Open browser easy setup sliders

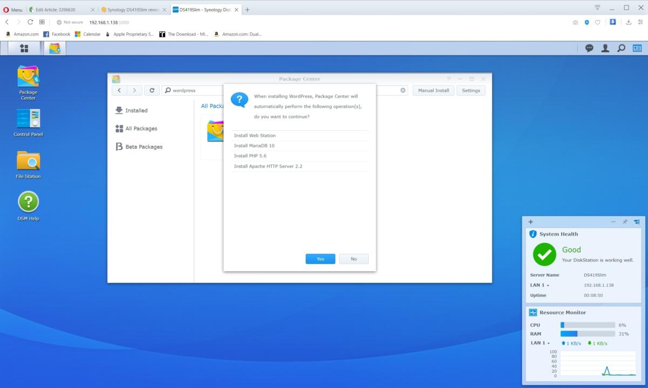click(640, 22)
